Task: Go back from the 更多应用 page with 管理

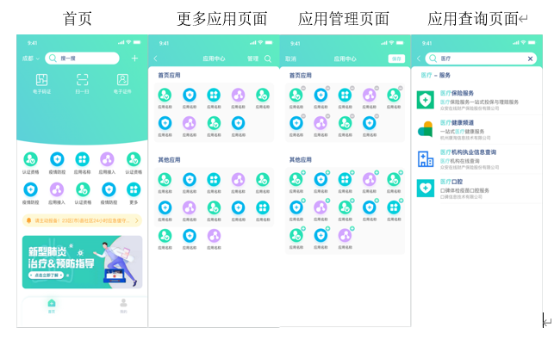Action: point(155,59)
